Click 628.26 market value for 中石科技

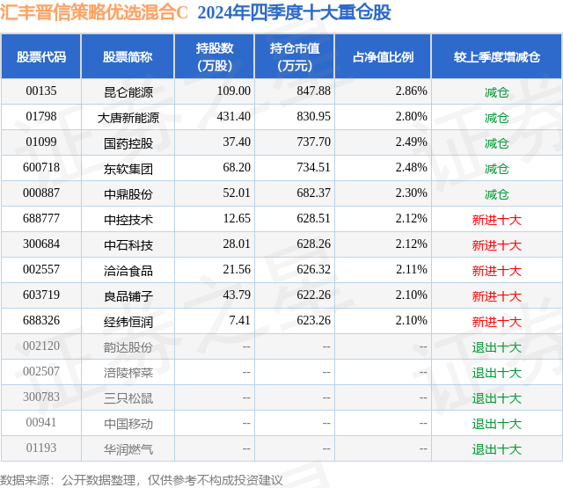click(313, 244)
